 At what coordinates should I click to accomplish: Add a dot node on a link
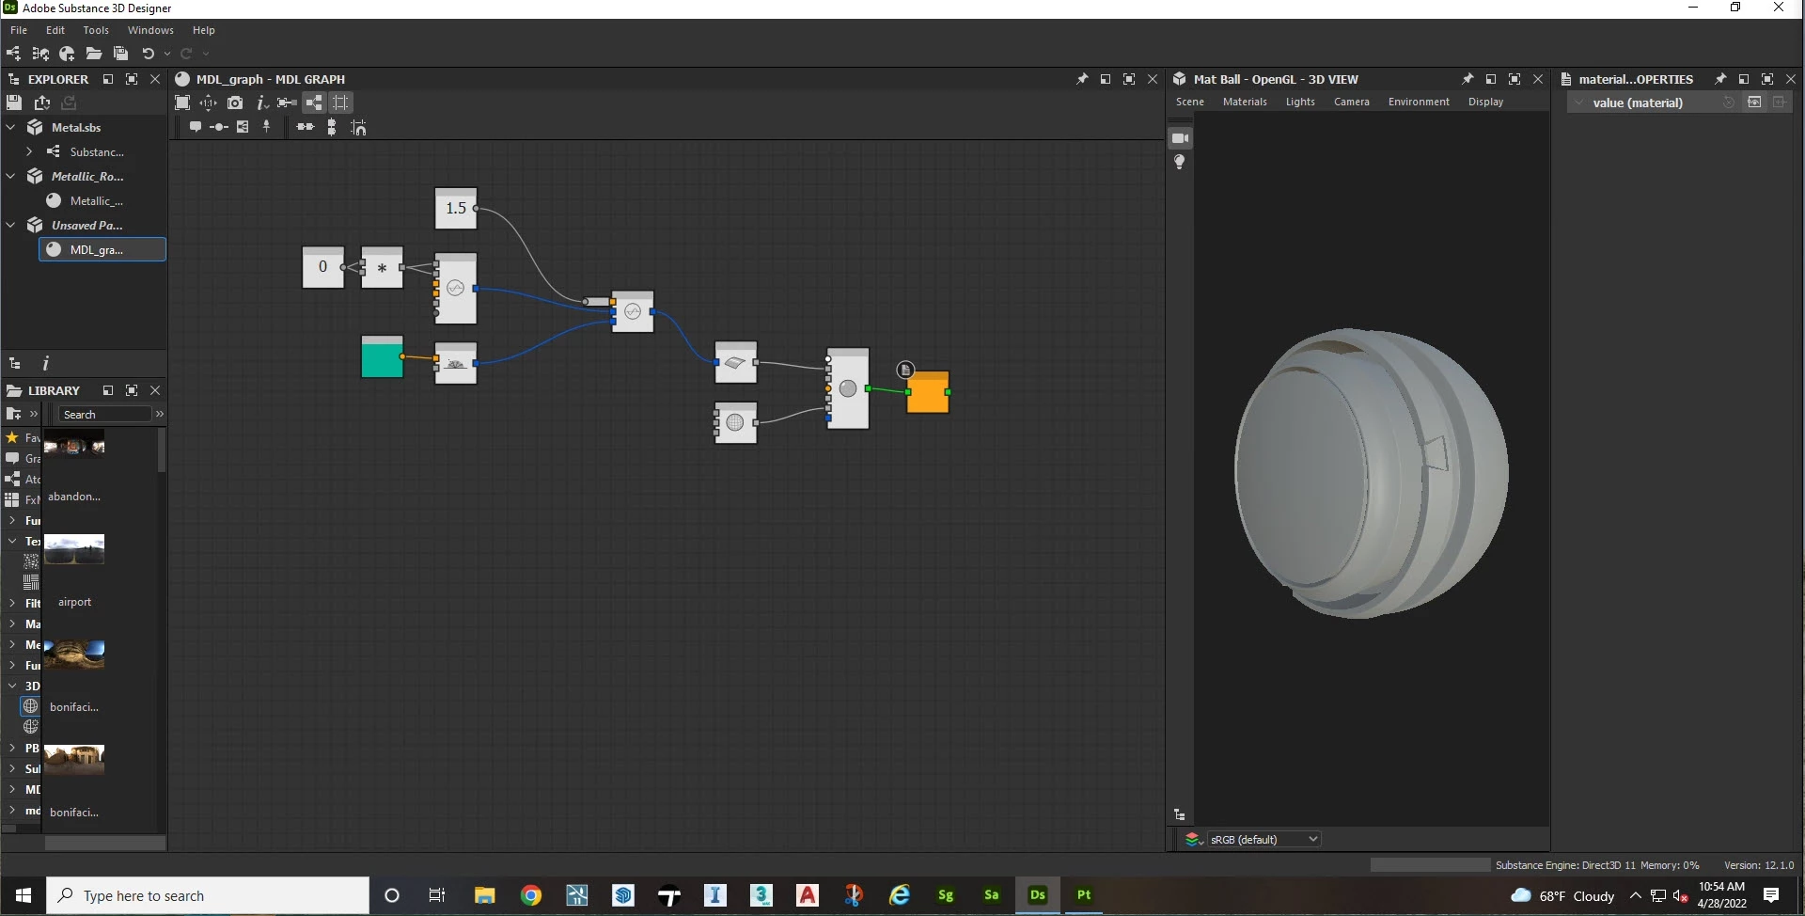[x=219, y=127]
